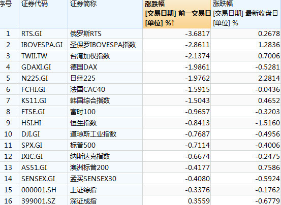The width and height of the screenshot is (281, 205).
Task: Click the 最新收盘日 涨跌幅 column header
Action: click(x=246, y=14)
